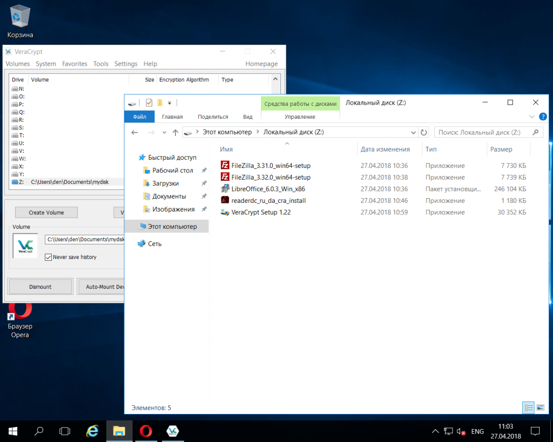Open the Файл ribbon tab
553x442 pixels.
[x=140, y=117]
